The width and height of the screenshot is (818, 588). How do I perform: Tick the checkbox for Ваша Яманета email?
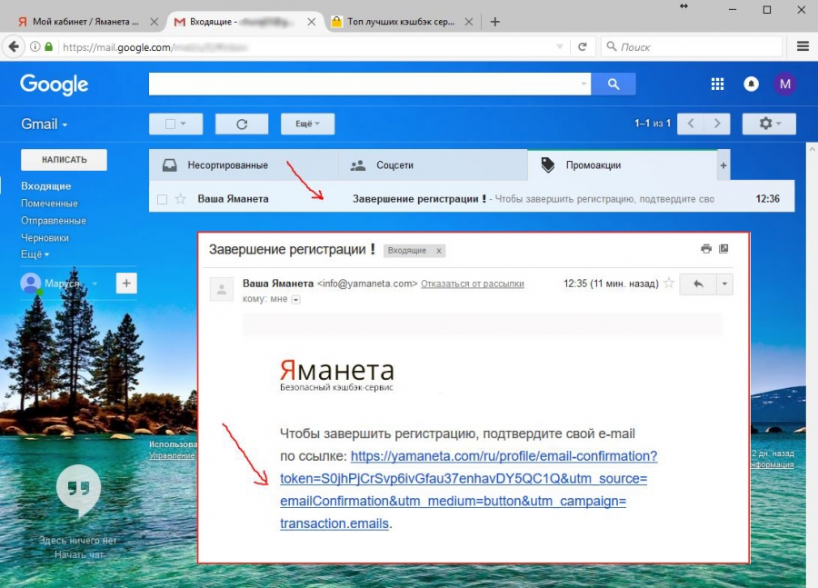pyautogui.click(x=163, y=199)
